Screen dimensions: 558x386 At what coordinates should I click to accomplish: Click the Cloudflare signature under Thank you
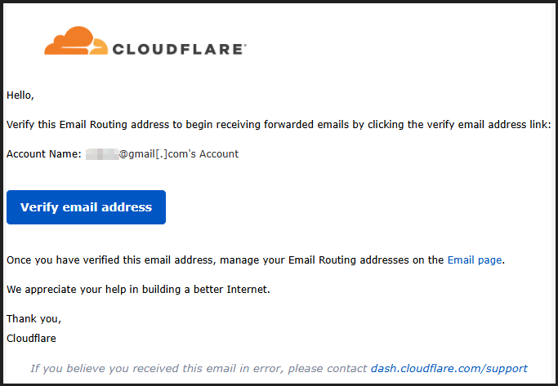(31, 337)
